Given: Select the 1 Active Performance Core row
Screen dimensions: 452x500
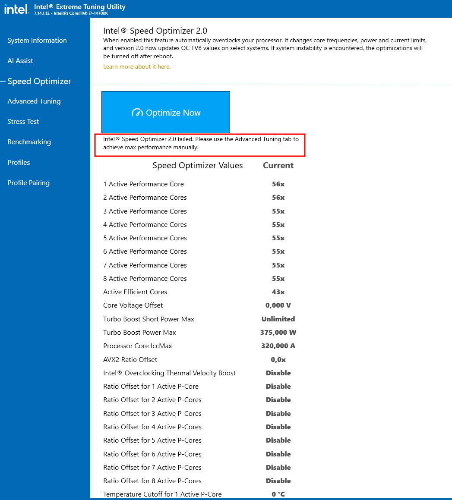Looking at the screenshot, I should point(143,184).
